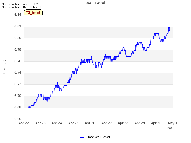Click the TZ_fmet label box
The image size is (191, 143).
[x=33, y=13]
